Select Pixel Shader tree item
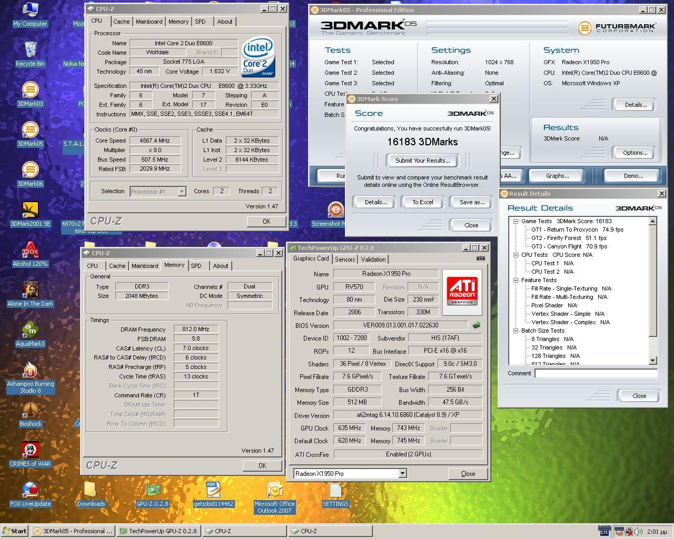This screenshot has width=674, height=539. 554,306
